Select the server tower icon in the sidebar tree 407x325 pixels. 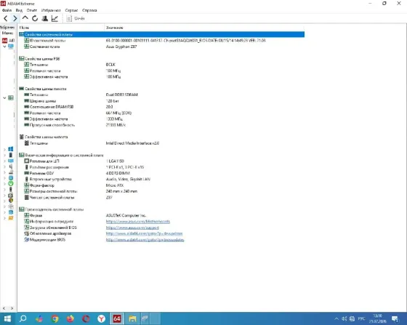tap(11, 155)
